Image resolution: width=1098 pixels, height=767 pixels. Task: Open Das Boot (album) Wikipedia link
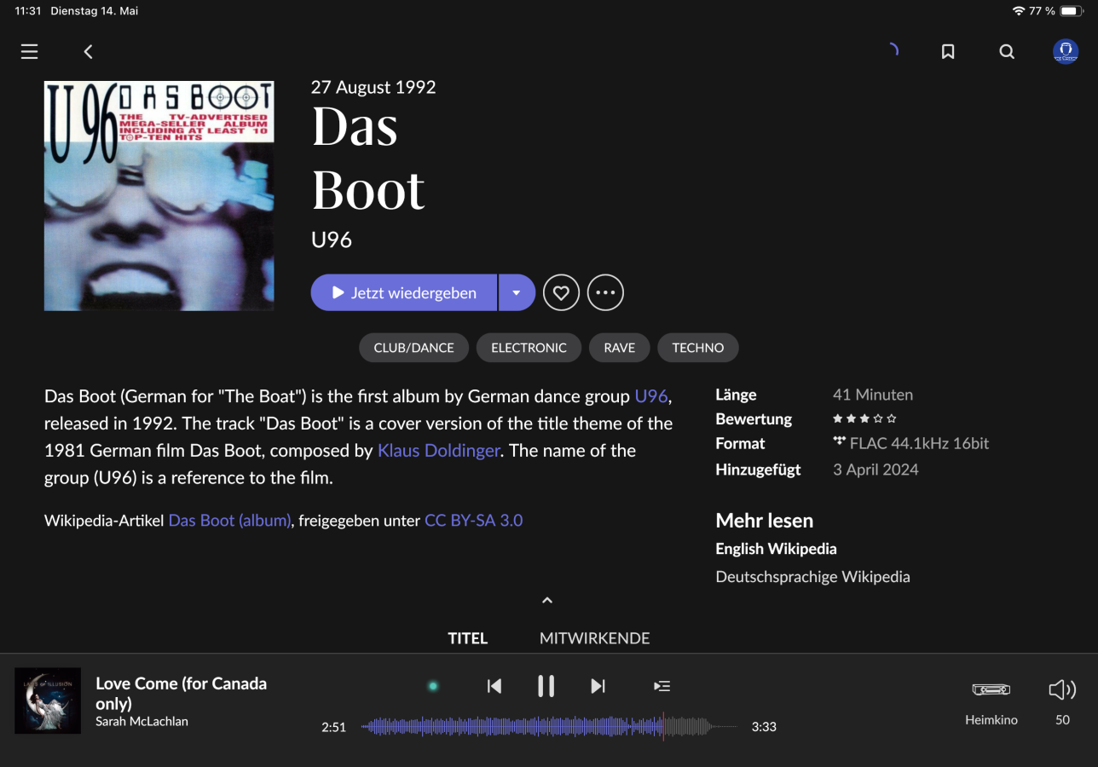coord(230,520)
